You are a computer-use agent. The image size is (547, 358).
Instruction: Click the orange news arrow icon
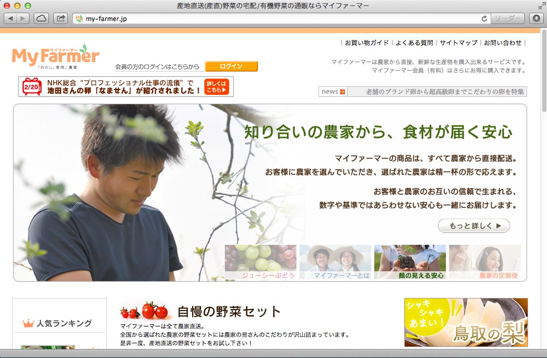tap(342, 92)
